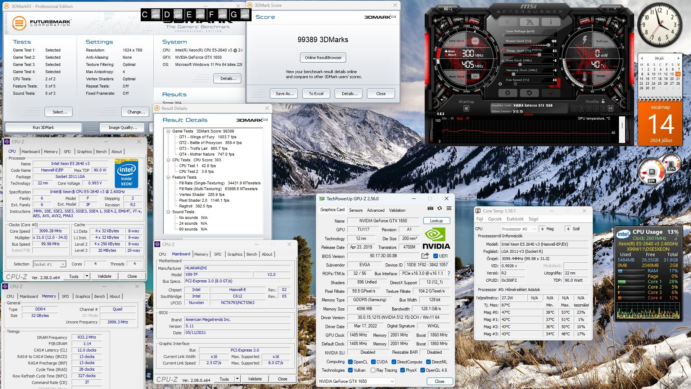This screenshot has width=691, height=389.
Task: Open the Processzor #0 dropdown in Core Temp
Action: (x=519, y=229)
